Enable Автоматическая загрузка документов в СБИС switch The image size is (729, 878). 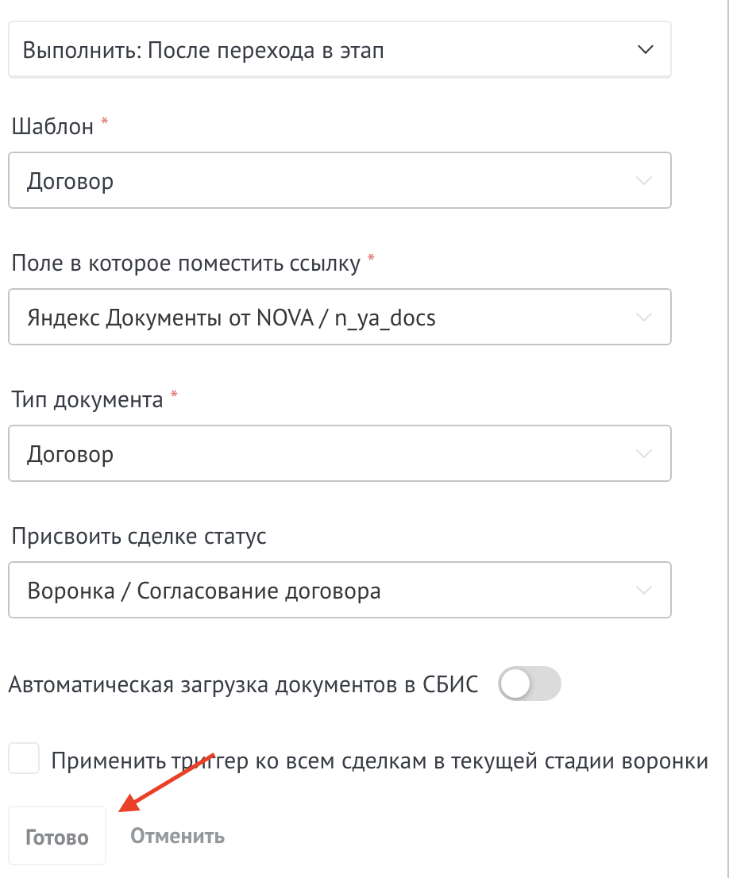click(x=530, y=684)
